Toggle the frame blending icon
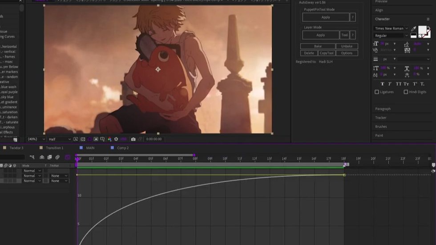This screenshot has height=245, width=436. [49, 157]
